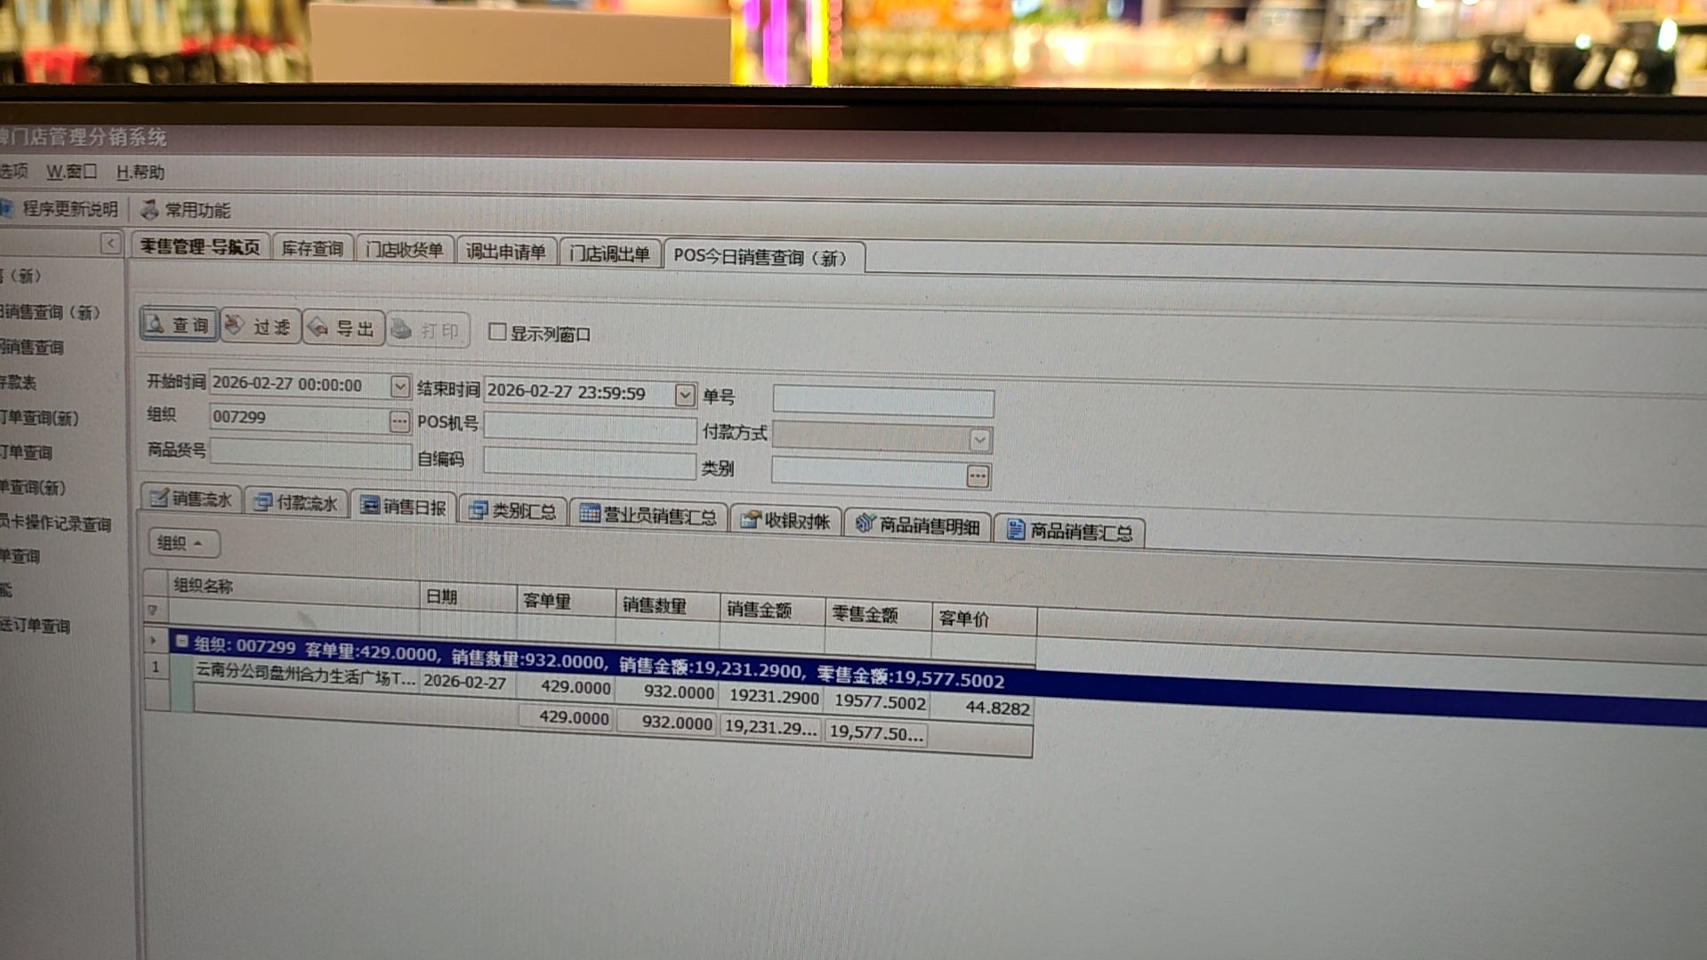Open the 开始时间 date dropdown
1707x960 pixels.
[x=399, y=387]
